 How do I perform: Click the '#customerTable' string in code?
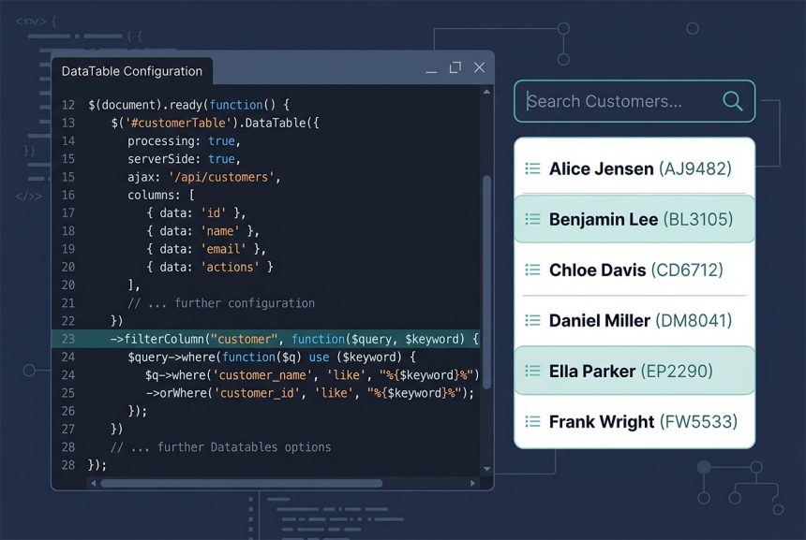[178, 123]
